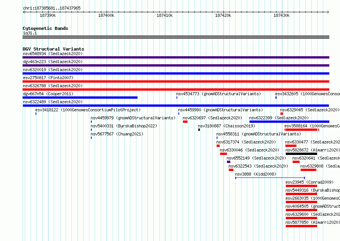
Task: Click the nsv4459979 gnomAD variant label
Action: 133,118
